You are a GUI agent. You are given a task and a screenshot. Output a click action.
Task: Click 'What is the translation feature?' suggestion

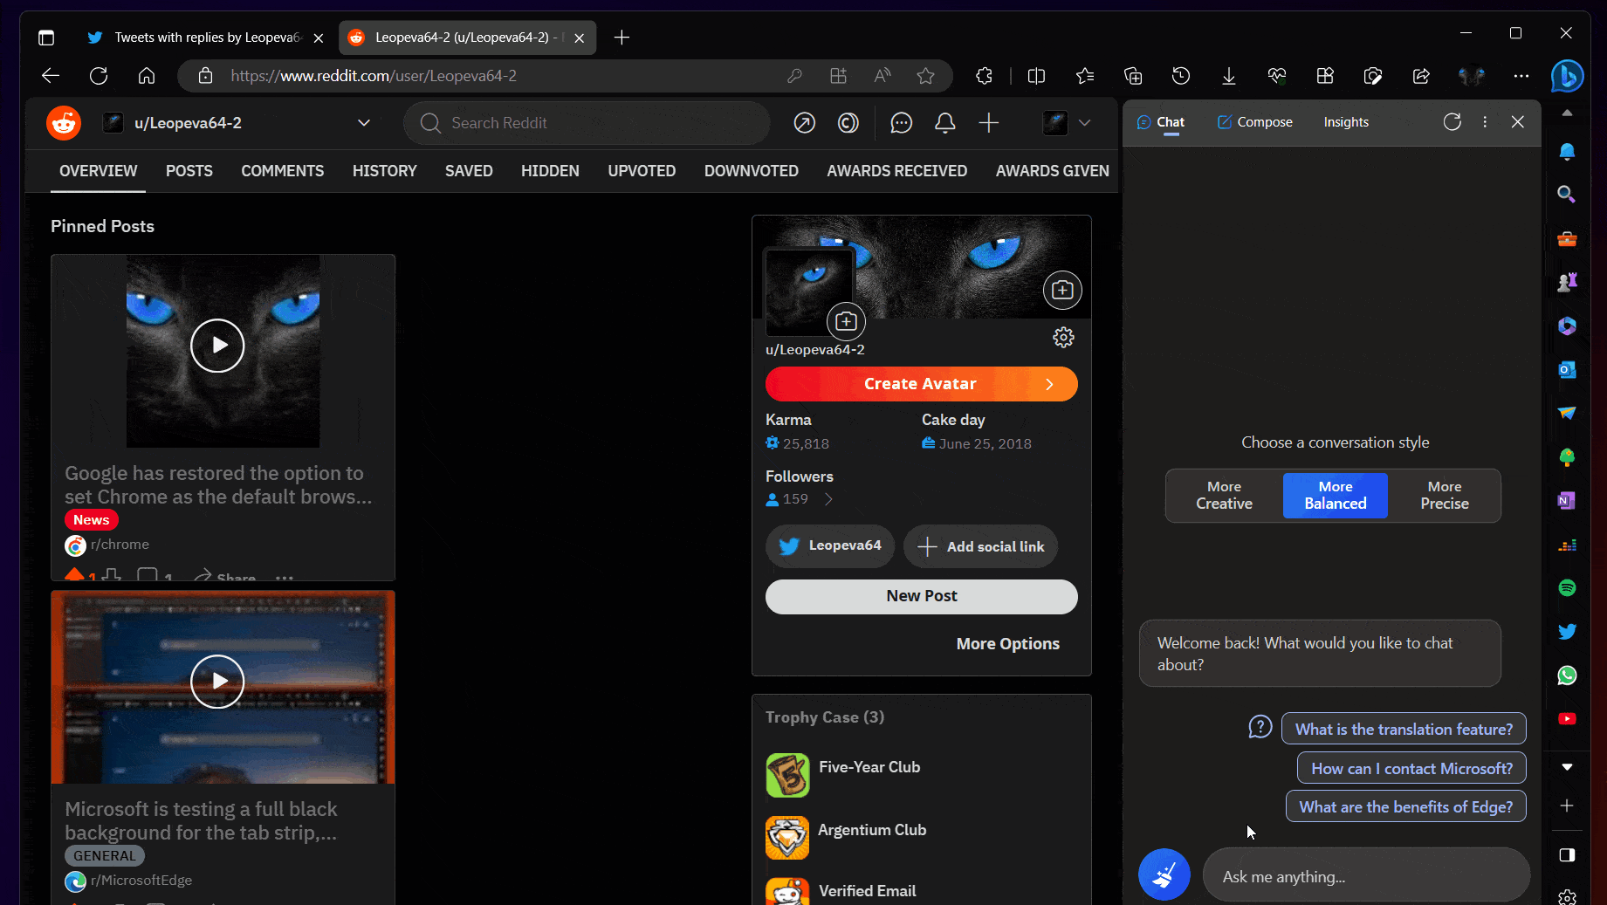click(x=1403, y=729)
